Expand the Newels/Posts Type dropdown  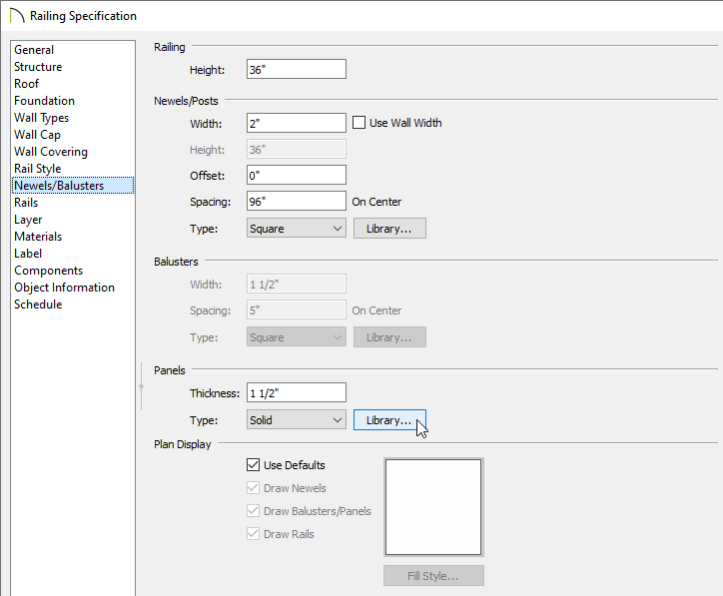click(297, 229)
